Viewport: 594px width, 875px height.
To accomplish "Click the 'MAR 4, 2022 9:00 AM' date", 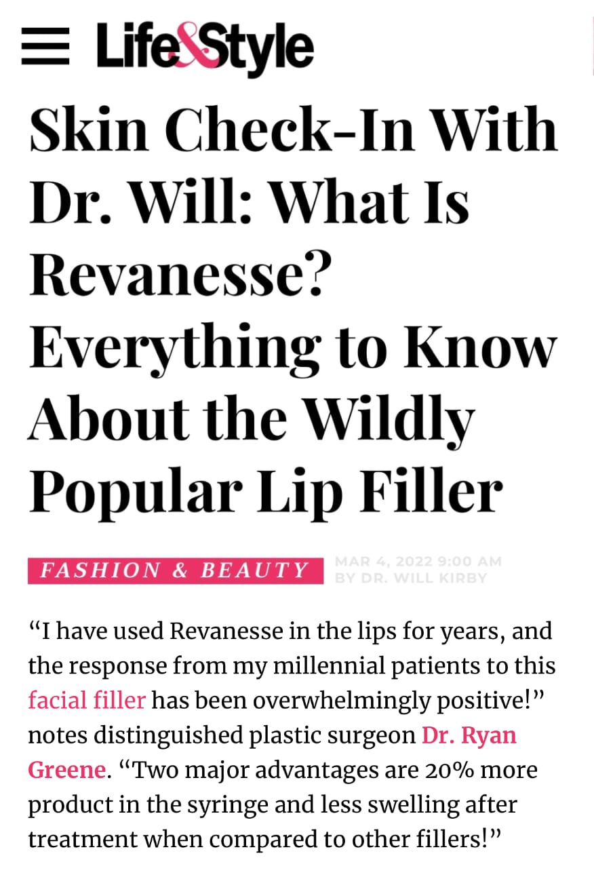I will (418, 562).
